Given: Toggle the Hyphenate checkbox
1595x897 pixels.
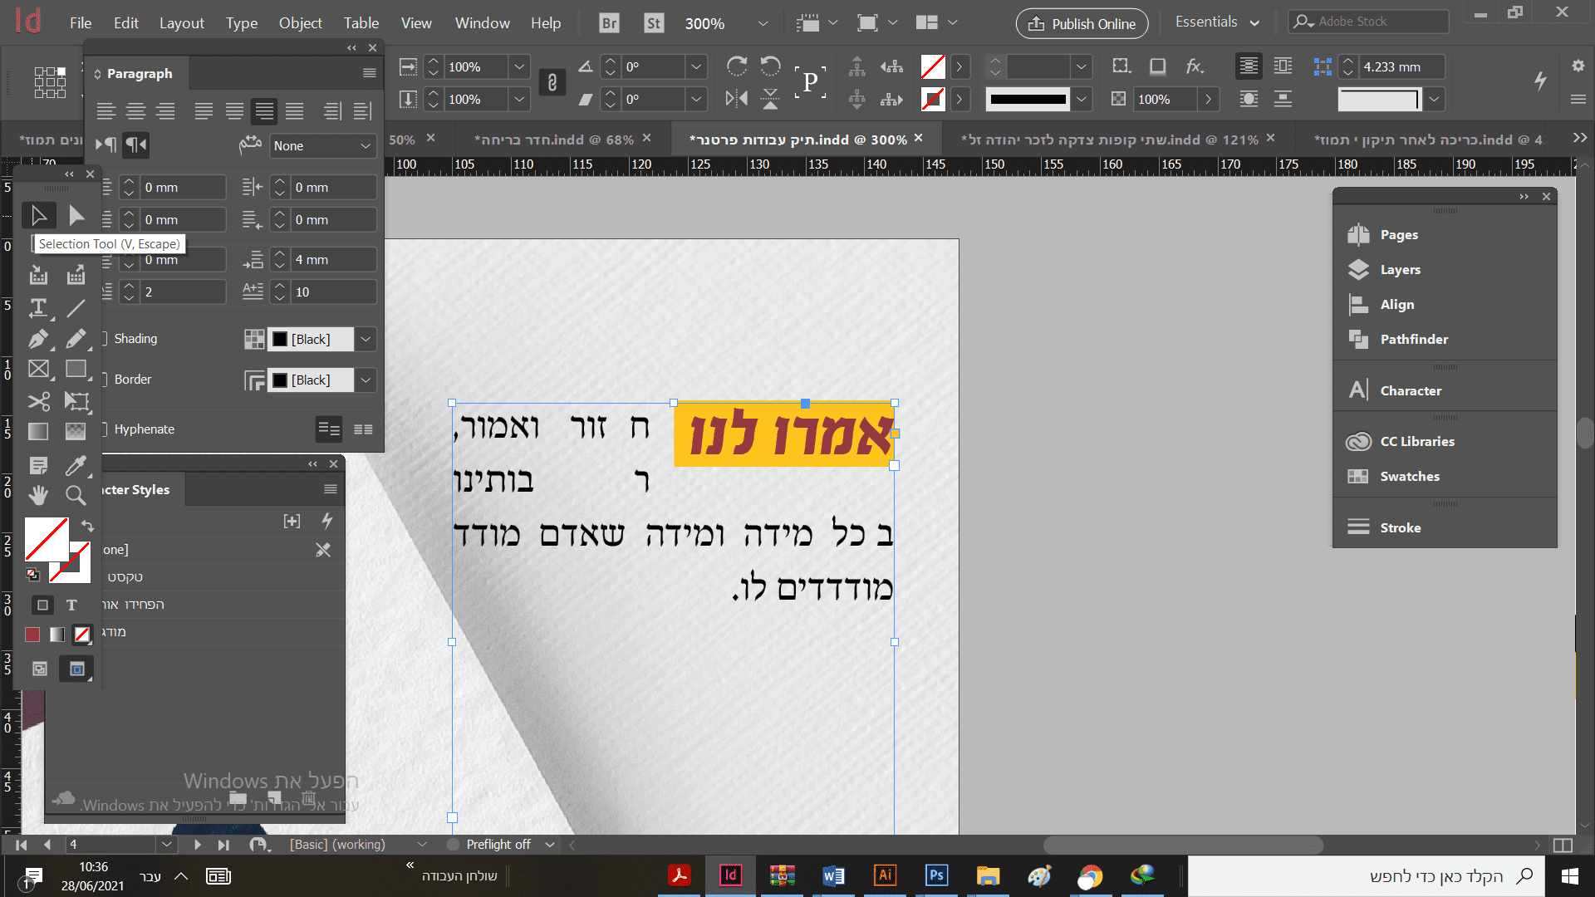Looking at the screenshot, I should coord(105,429).
